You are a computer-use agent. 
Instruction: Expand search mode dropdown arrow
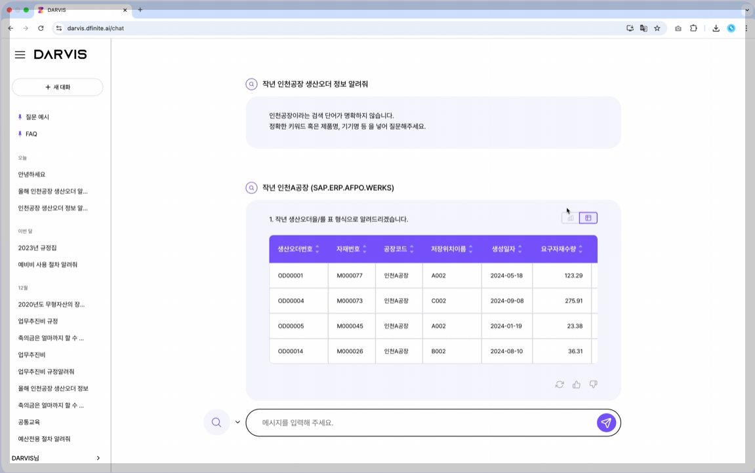click(x=237, y=422)
